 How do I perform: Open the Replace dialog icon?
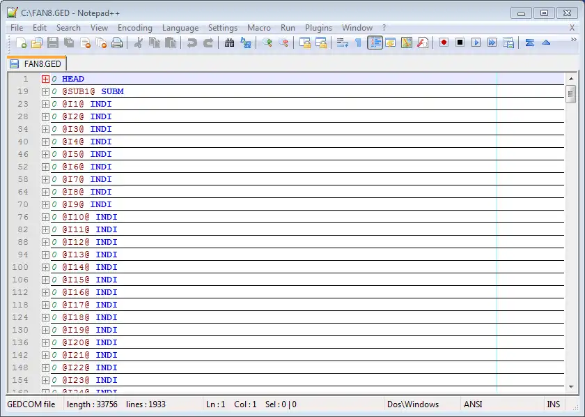tap(245, 43)
